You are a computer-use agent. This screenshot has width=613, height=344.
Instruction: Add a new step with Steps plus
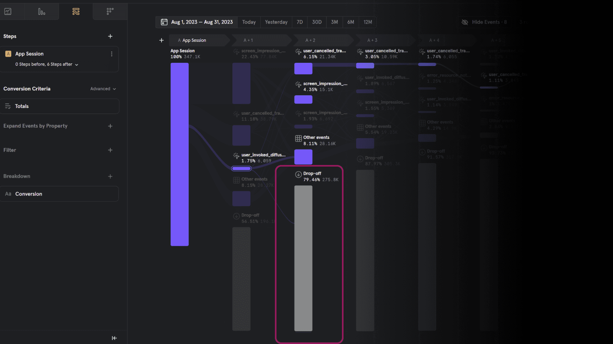click(110, 36)
